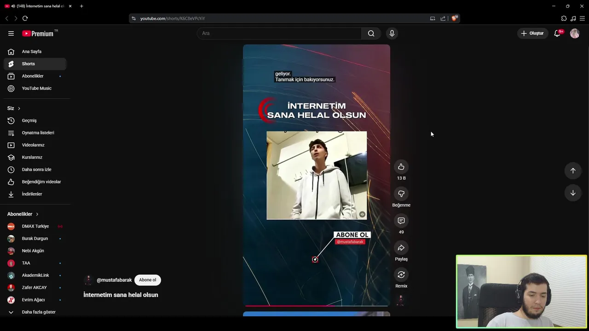The image size is (589, 331).
Task: Open İndirilenler
Action: 35,194
